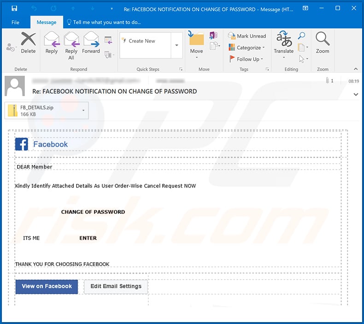Send the message to OneNote
The width and height of the screenshot is (364, 324).
coord(213,35)
